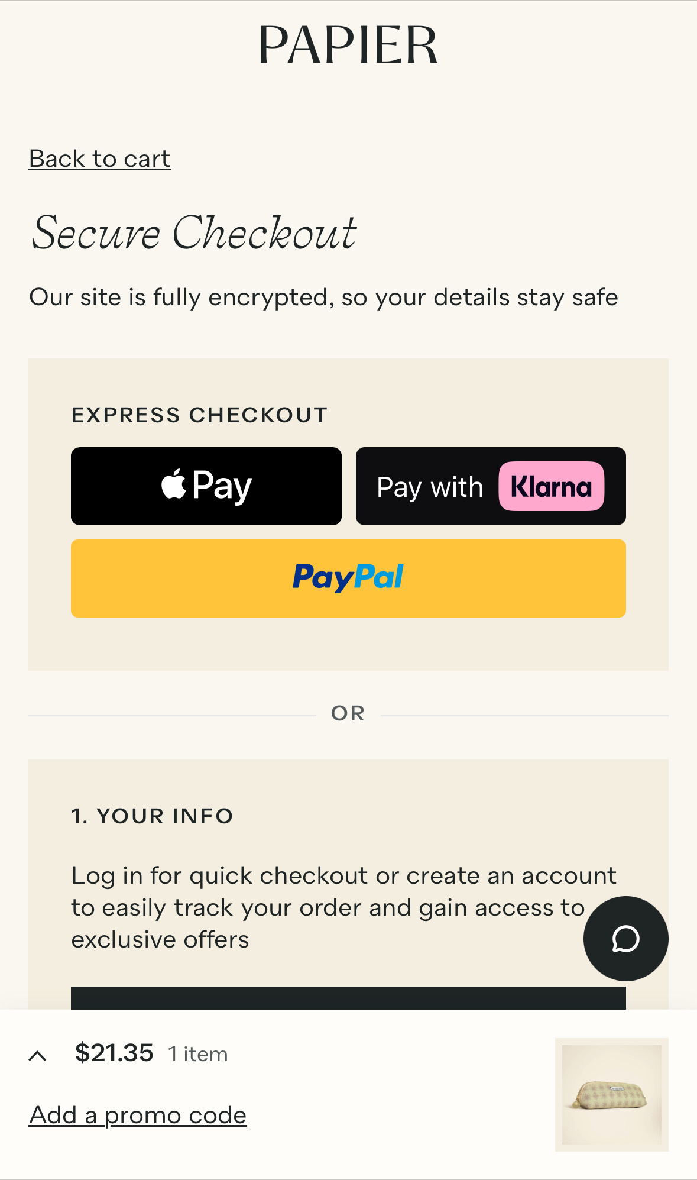Viewport: 697px width, 1180px height.
Task: Expand order summary with the chevron arrow
Action: tap(38, 1055)
